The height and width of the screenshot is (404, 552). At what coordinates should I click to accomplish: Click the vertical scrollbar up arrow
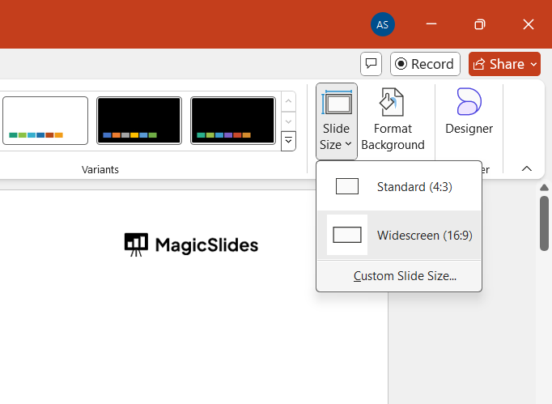click(x=545, y=189)
